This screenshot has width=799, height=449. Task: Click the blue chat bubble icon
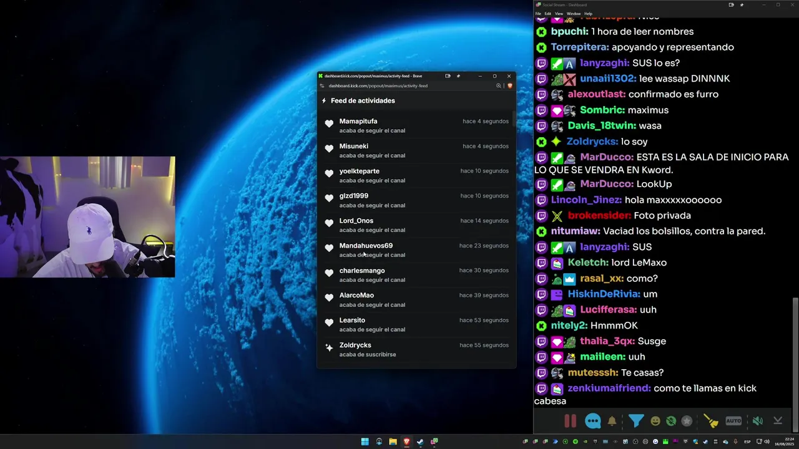pos(592,421)
